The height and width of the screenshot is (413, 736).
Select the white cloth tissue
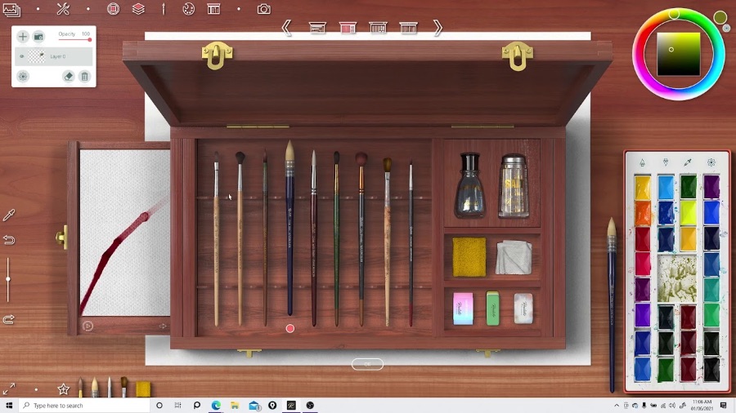pyautogui.click(x=514, y=257)
